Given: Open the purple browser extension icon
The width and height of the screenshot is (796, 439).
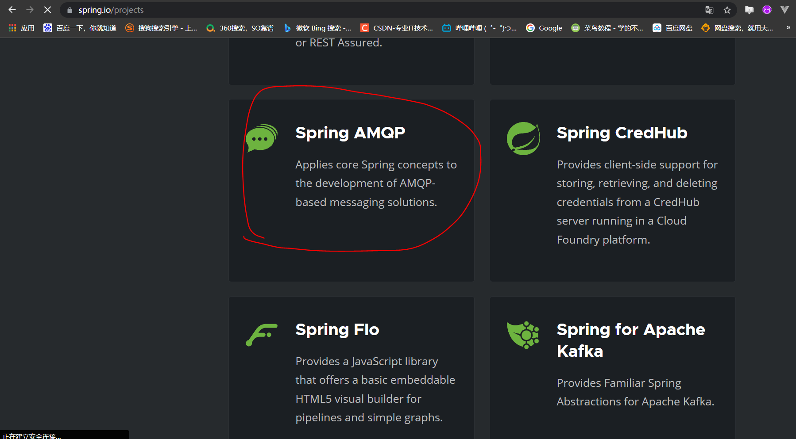Looking at the screenshot, I should tap(767, 10).
